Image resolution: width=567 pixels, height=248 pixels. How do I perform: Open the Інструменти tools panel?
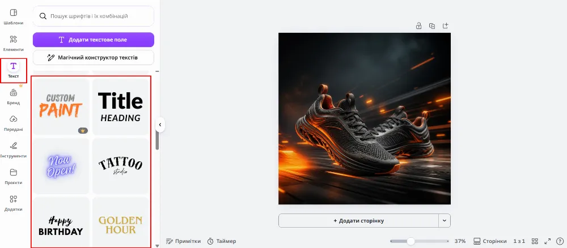[x=14, y=150]
